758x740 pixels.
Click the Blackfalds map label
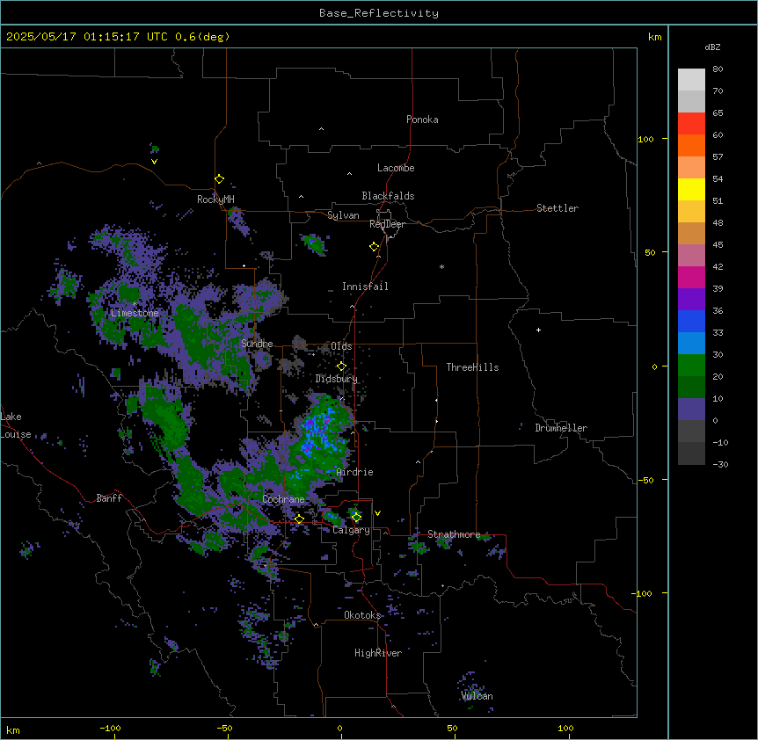(388, 196)
